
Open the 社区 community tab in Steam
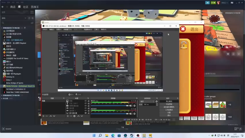pyautogui.click(x=26, y=7)
